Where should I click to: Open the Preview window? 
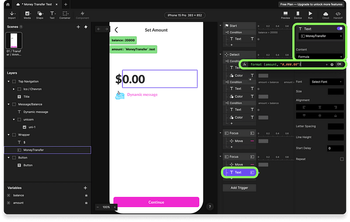[285, 15]
